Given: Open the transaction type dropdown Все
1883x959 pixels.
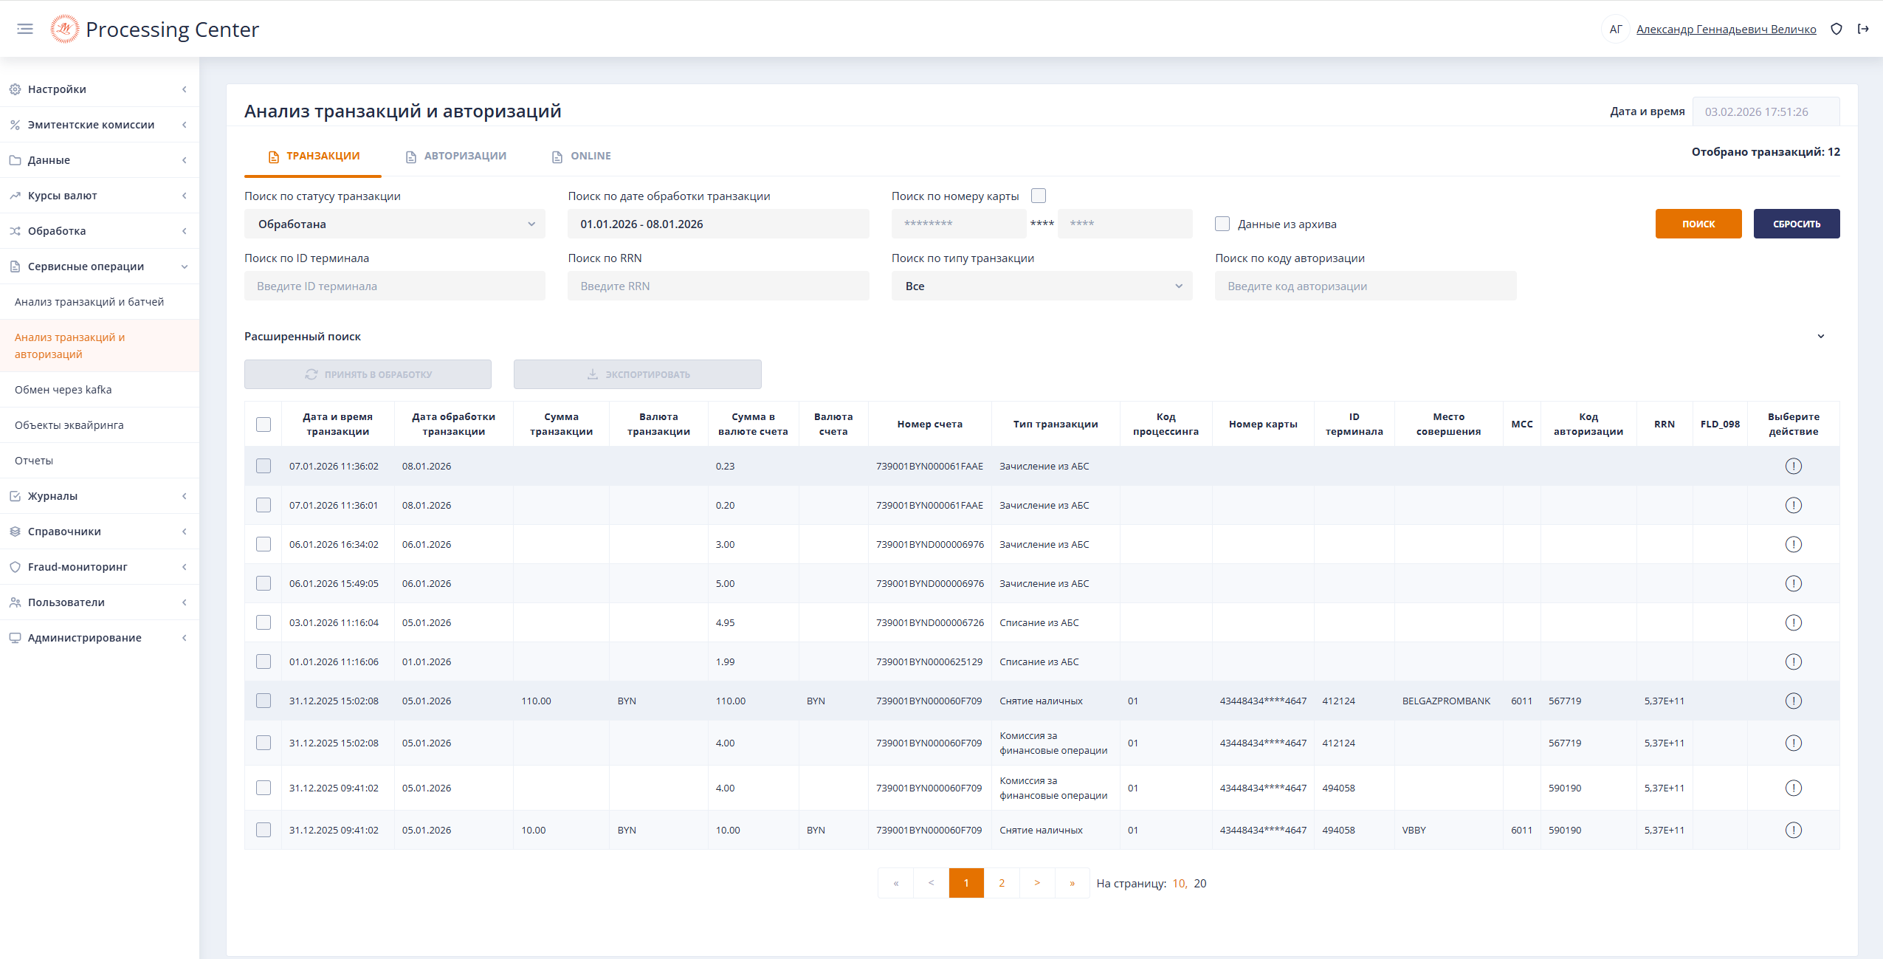Looking at the screenshot, I should [1042, 286].
